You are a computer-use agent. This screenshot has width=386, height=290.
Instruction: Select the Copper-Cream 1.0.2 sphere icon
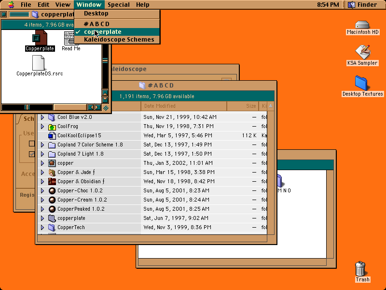click(52, 200)
